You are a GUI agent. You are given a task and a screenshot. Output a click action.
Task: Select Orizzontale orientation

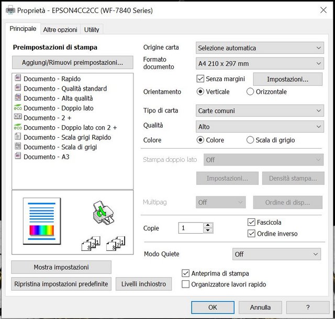(250, 92)
